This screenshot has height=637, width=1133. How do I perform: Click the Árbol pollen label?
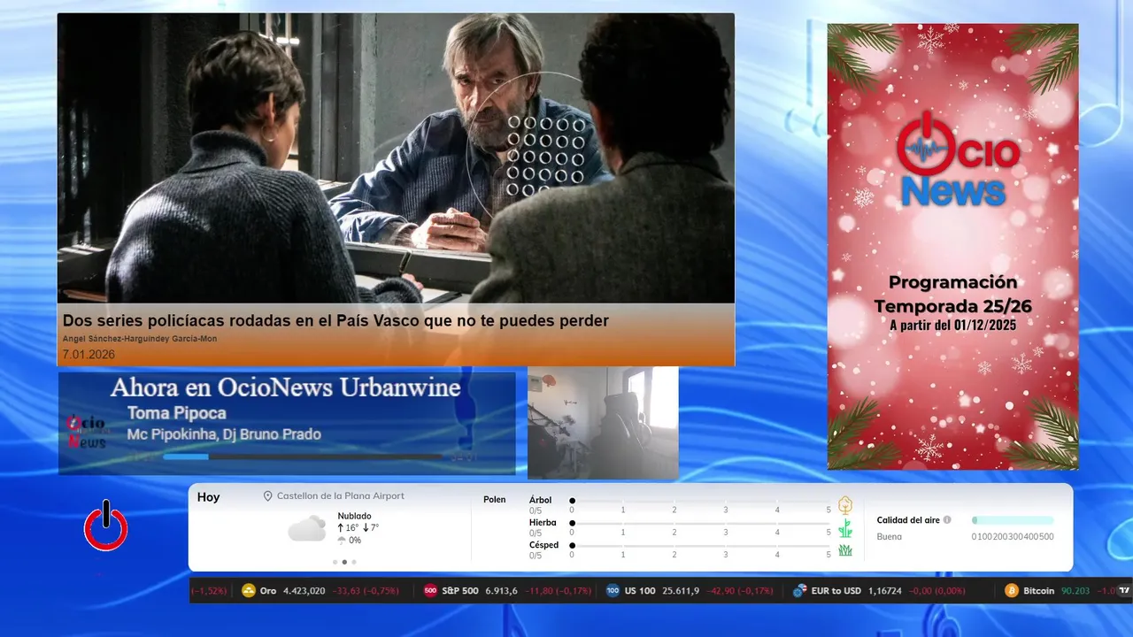(540, 500)
